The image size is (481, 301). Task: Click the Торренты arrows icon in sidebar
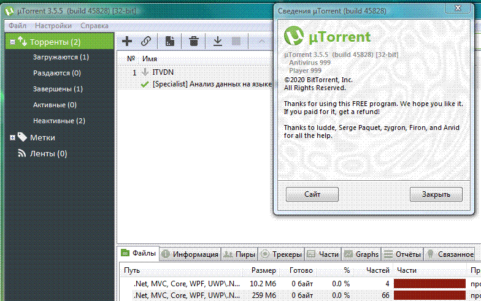click(x=22, y=42)
